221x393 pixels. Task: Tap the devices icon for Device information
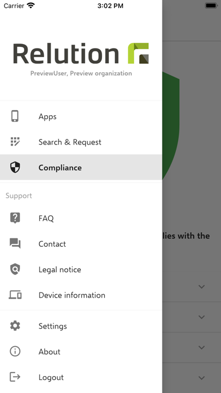point(15,295)
